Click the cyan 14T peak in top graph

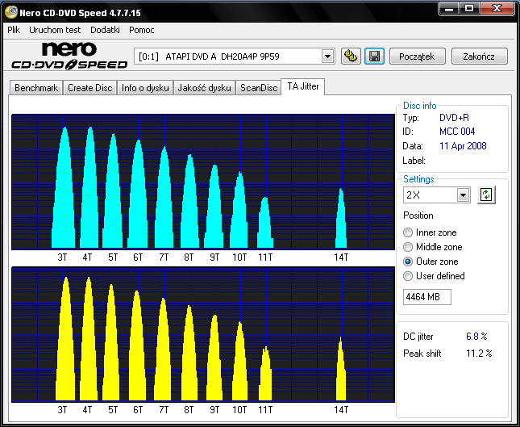[x=341, y=221]
